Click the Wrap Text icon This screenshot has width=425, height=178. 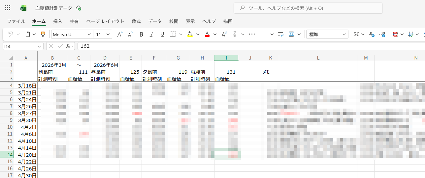(281, 34)
